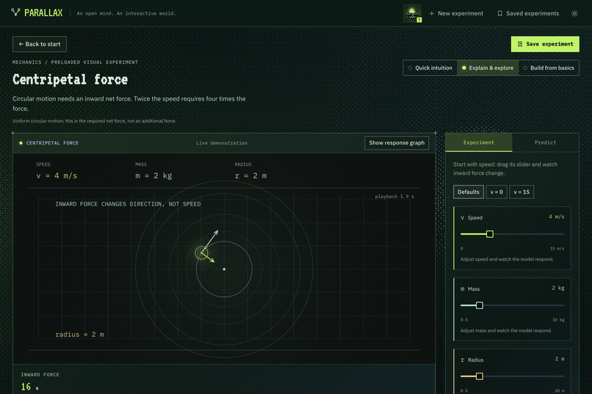Start a New experiment

(456, 13)
